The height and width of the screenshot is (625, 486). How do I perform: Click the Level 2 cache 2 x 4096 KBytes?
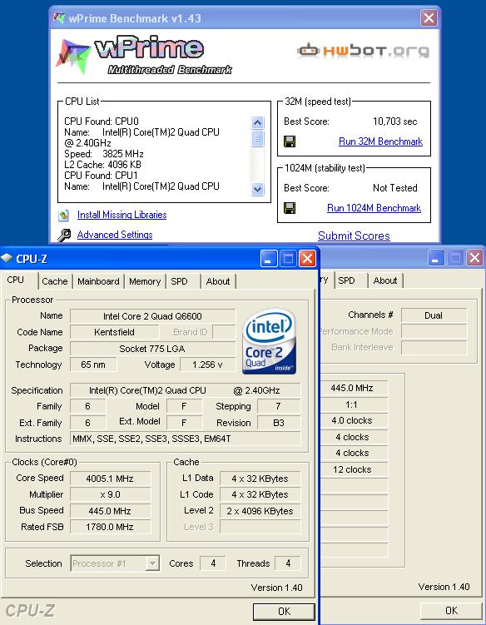click(x=260, y=511)
